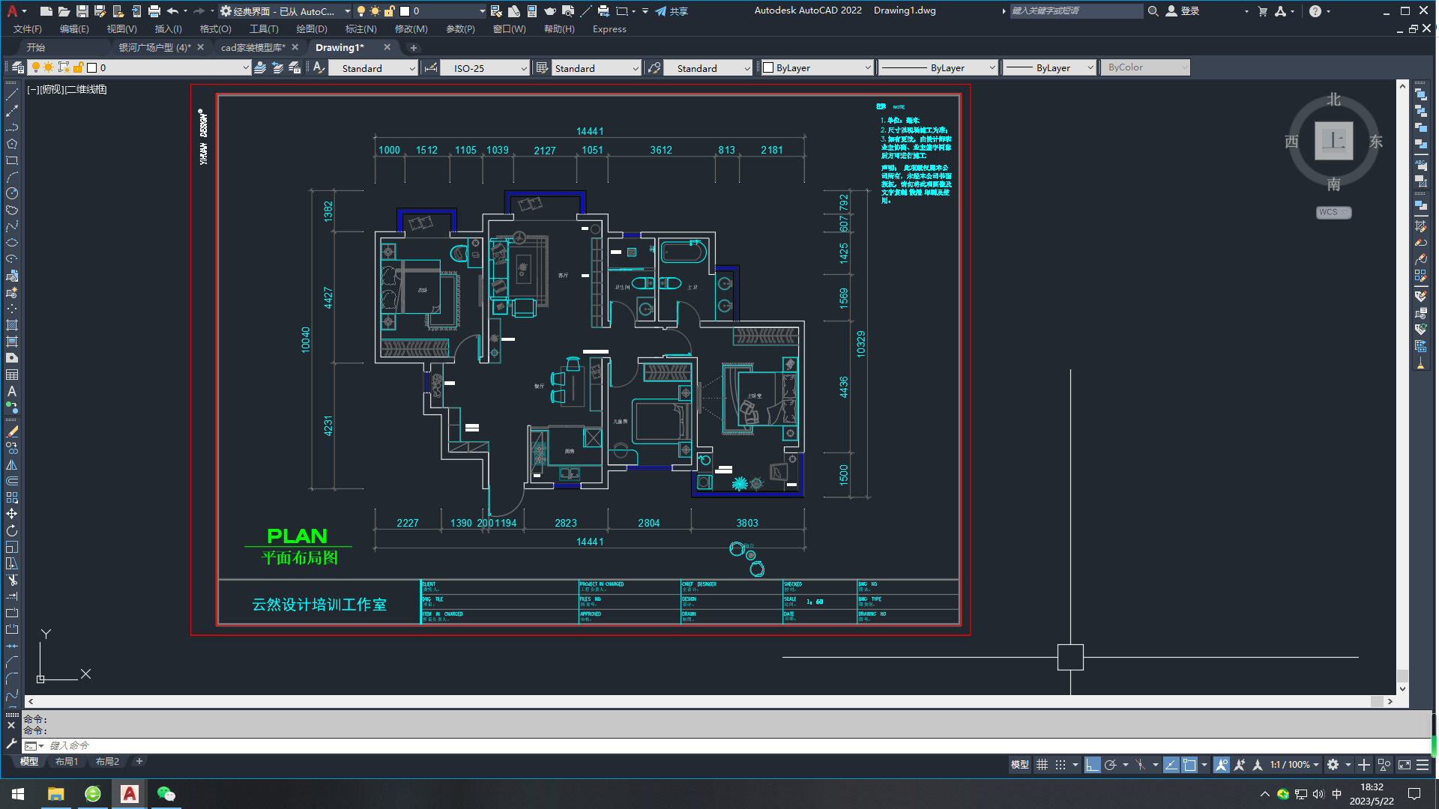Screen dimensions: 1439x809
Task: Select the Move tool in left toolbar
Action: tap(12, 514)
